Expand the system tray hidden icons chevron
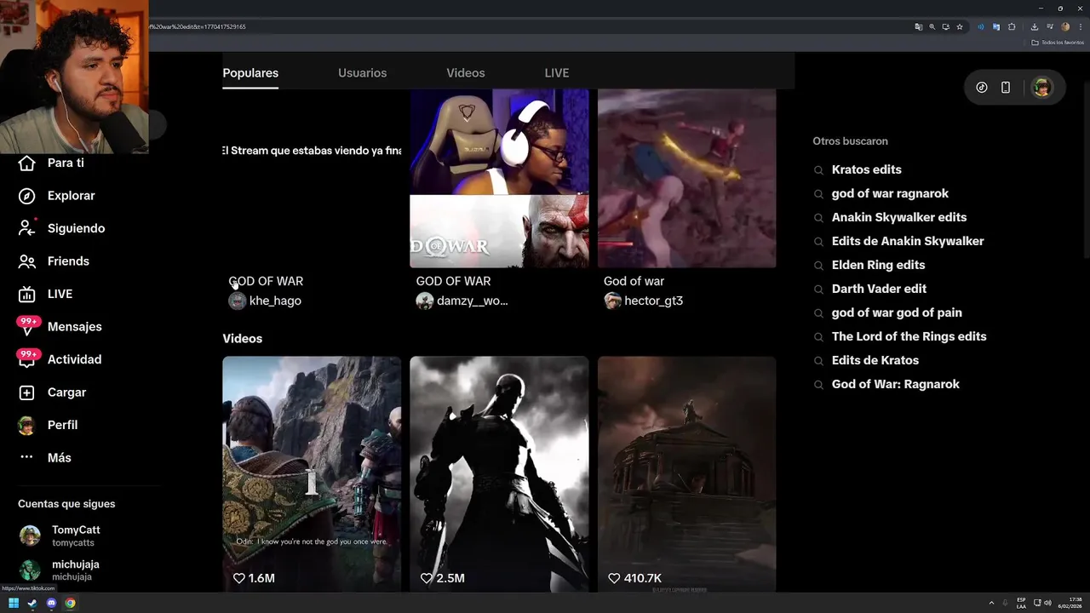This screenshot has height=613, width=1090. [991, 603]
